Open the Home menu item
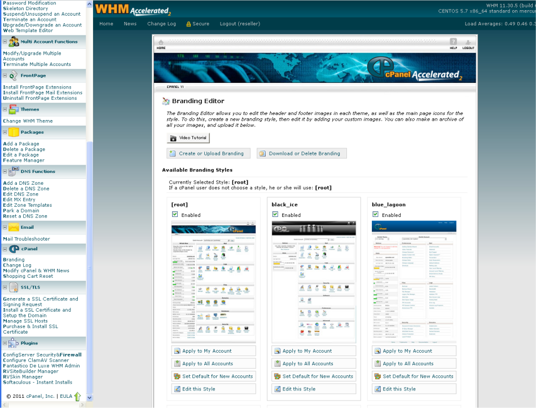This screenshot has height=408, width=536. pyautogui.click(x=106, y=24)
